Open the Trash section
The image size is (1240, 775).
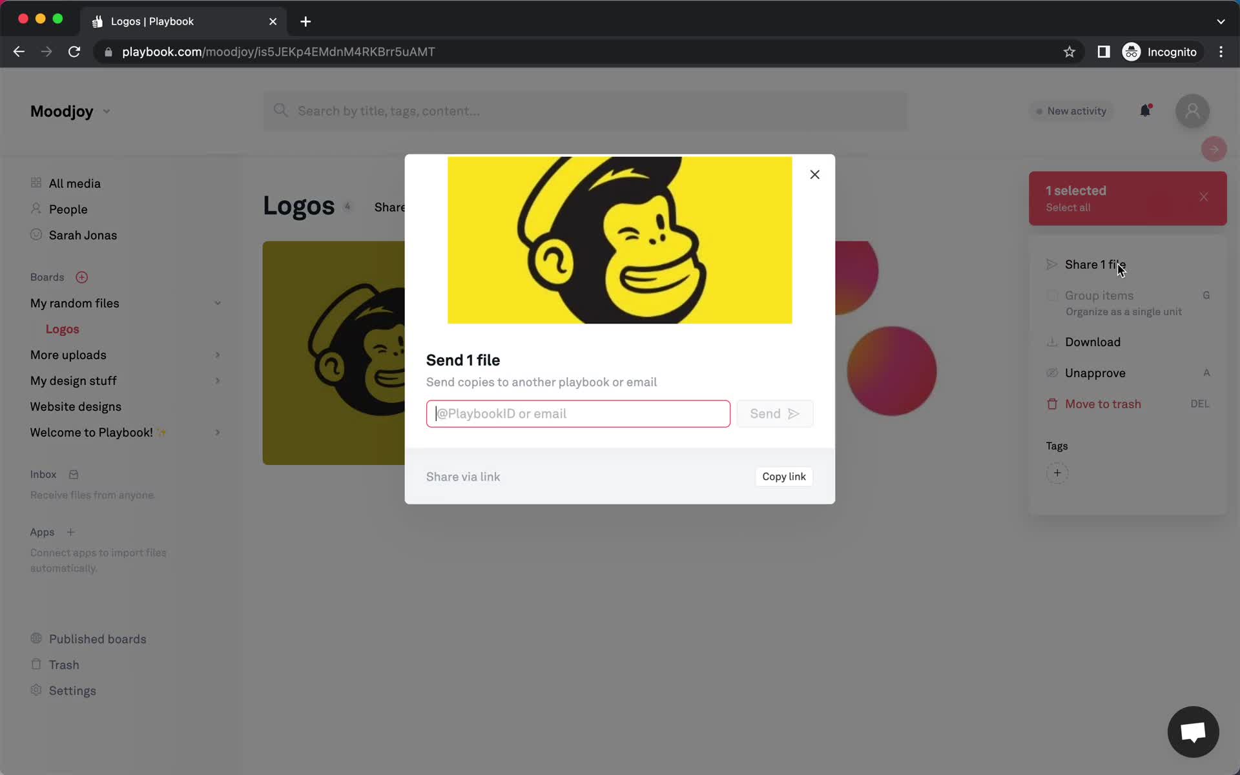click(x=64, y=665)
